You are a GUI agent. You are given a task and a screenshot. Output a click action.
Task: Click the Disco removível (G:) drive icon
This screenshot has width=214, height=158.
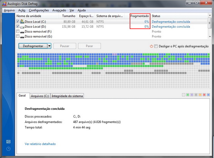pyautogui.click(x=22, y=37)
